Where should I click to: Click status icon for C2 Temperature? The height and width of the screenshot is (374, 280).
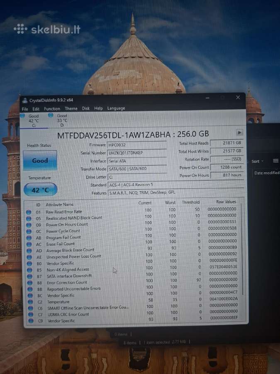point(30,302)
